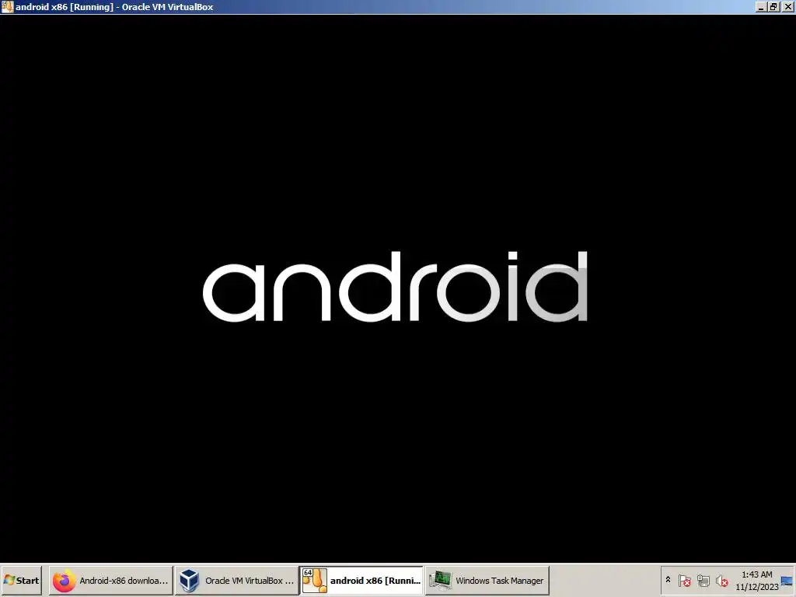Open network status tray icon
796x597 pixels.
click(x=703, y=581)
